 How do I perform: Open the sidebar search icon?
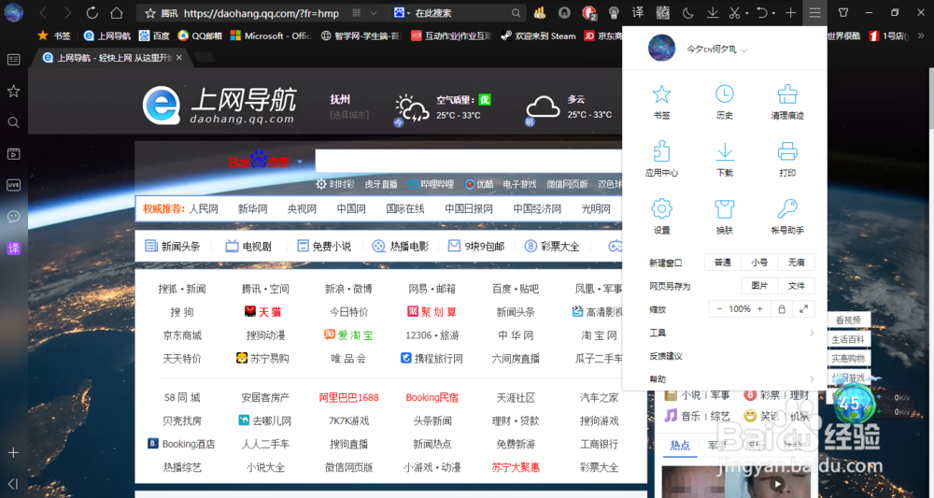13,122
